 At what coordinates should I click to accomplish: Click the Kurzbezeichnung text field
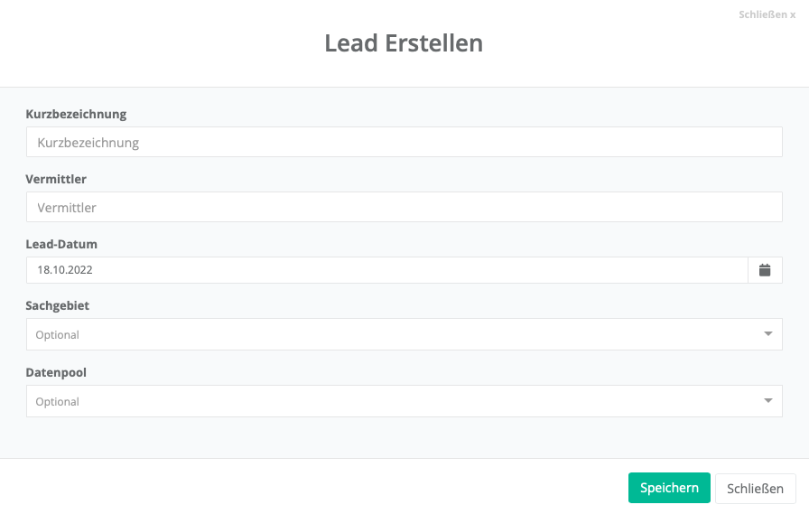[x=404, y=143]
